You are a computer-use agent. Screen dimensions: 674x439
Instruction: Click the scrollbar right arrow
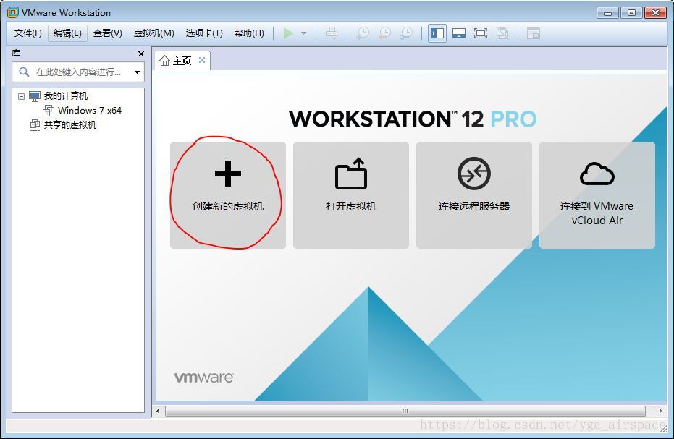click(x=661, y=411)
